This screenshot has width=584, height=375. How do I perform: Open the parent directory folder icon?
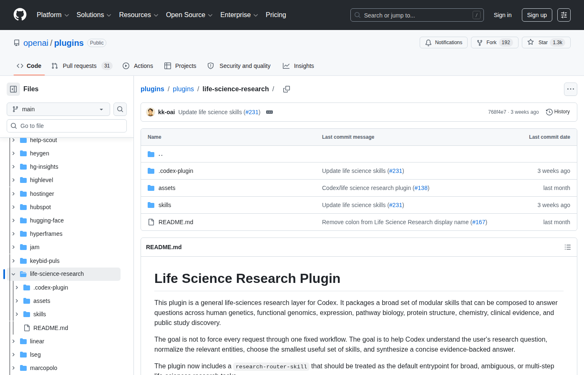tap(151, 154)
